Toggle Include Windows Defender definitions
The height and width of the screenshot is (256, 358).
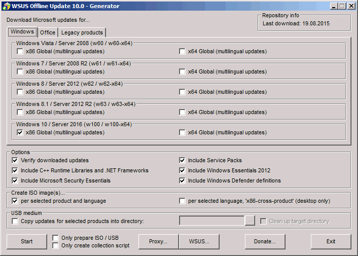[x=182, y=180]
